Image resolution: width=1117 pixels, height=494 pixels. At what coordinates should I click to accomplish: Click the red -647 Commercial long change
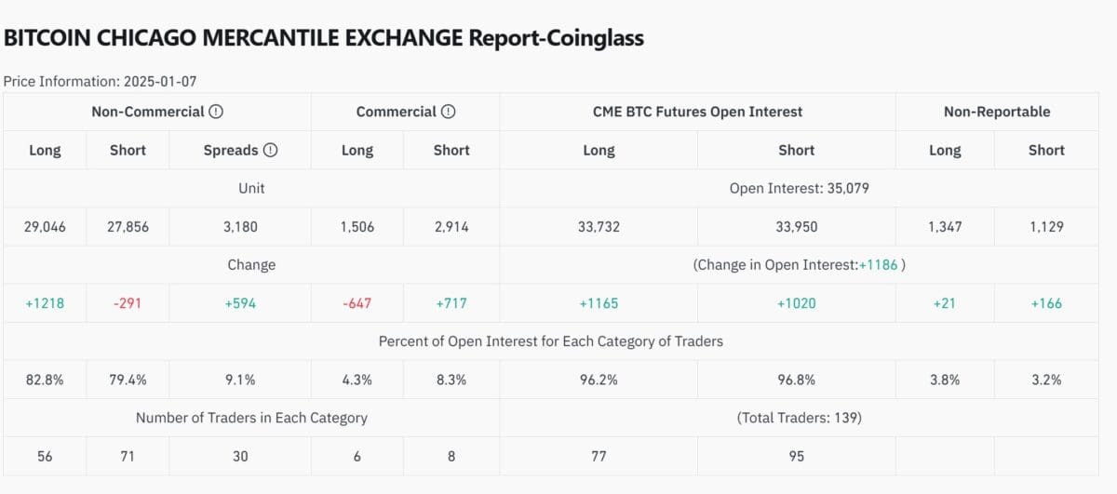tap(357, 303)
